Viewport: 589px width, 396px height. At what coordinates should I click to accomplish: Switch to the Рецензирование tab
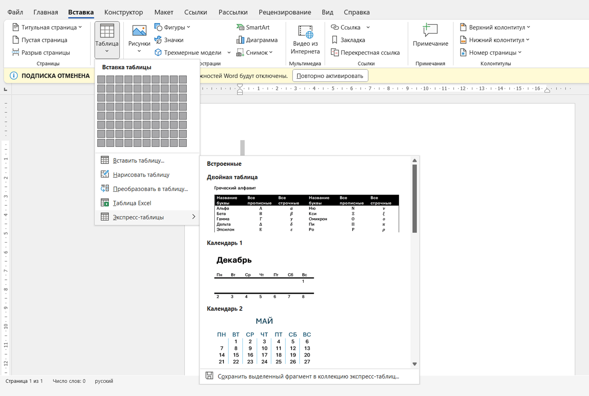coord(285,12)
